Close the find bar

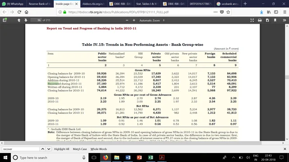tap(285, 149)
